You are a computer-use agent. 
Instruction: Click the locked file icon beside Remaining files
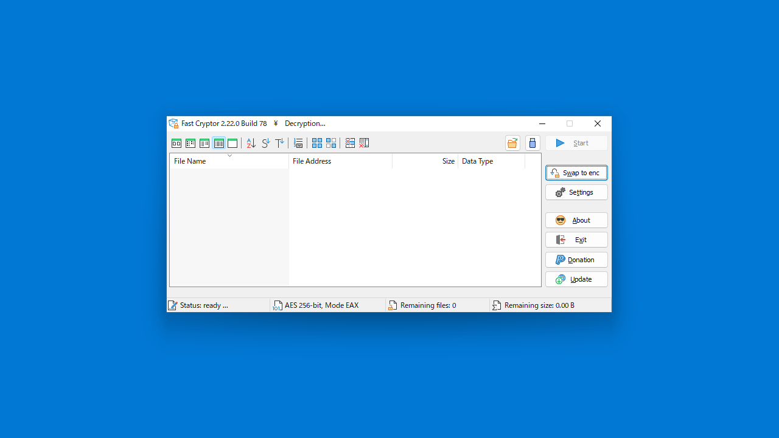click(393, 305)
